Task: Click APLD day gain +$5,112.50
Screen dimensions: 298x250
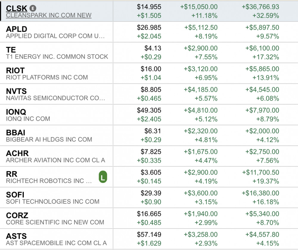Action: 201,28
